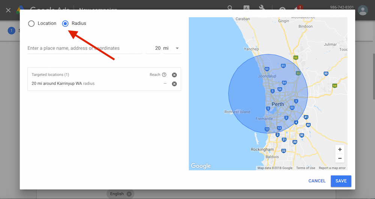
Task: Click the account number 986-742-8301
Action: pos(342,7)
